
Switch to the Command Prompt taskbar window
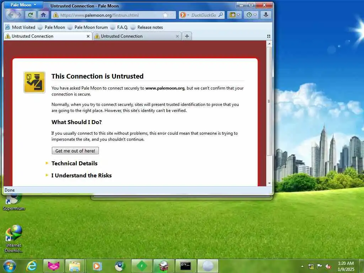pos(186,266)
